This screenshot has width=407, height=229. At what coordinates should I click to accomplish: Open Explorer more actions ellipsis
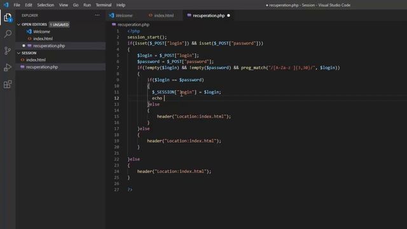pyautogui.click(x=97, y=15)
